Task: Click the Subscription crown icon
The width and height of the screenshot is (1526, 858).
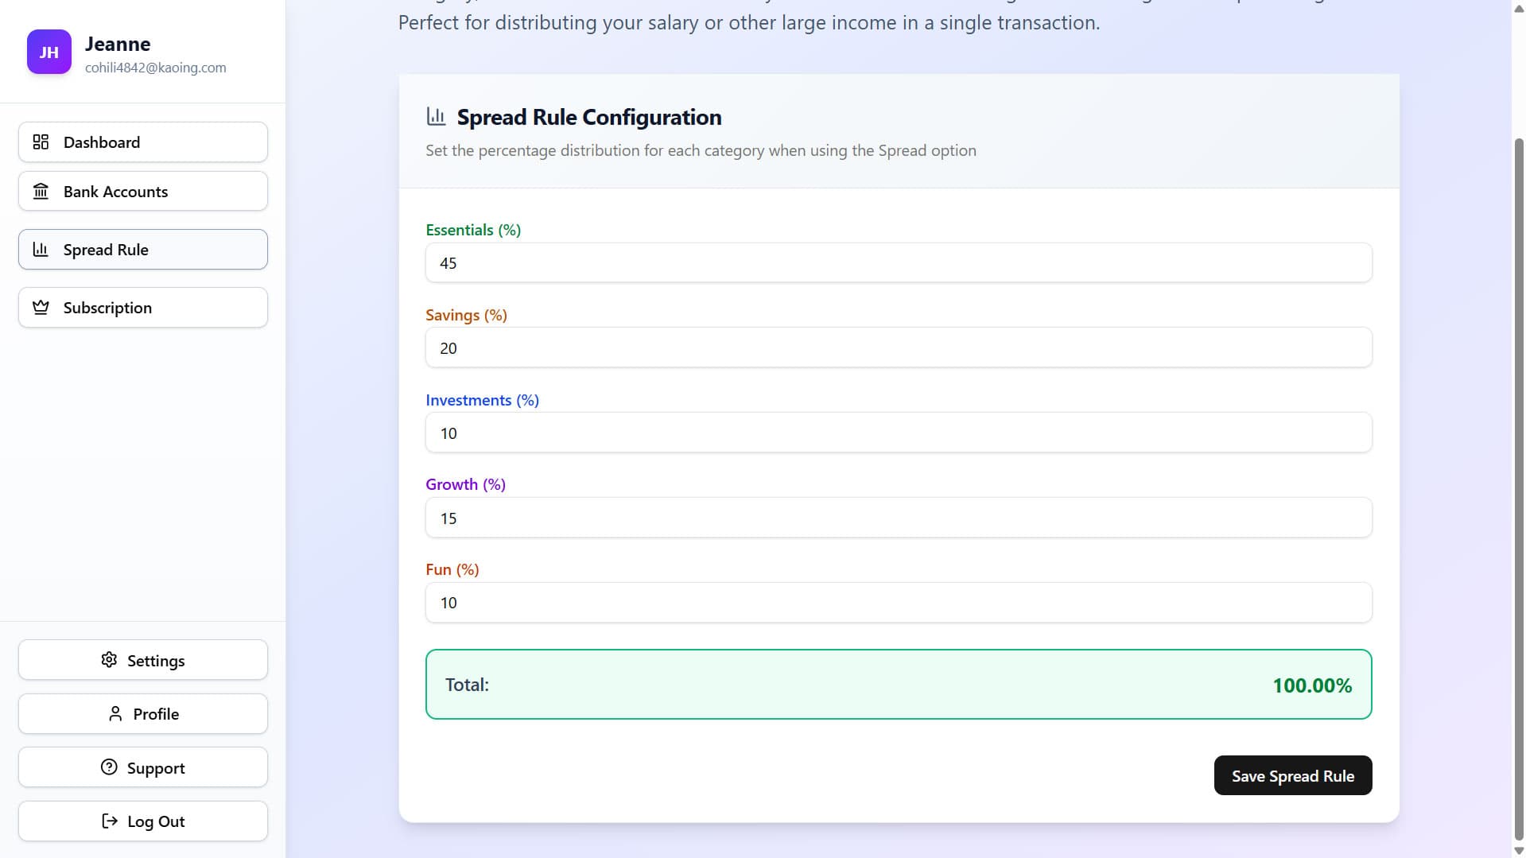Action: point(41,307)
